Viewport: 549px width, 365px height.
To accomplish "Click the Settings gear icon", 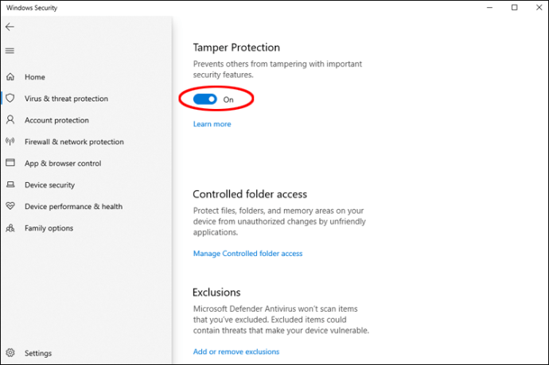I will pos(10,353).
